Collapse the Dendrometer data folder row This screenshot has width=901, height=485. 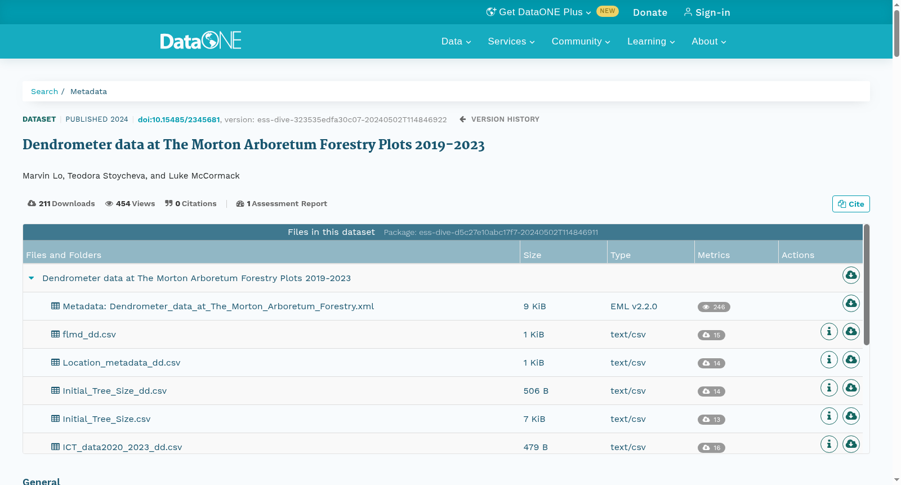32,278
